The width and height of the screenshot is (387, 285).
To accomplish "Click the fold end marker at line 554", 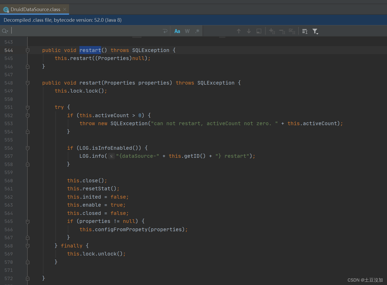I will (28, 132).
